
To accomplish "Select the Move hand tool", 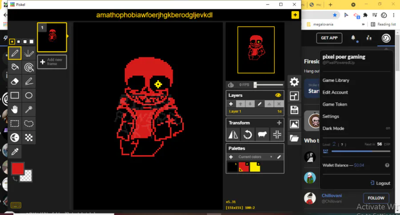I will coord(15,109).
